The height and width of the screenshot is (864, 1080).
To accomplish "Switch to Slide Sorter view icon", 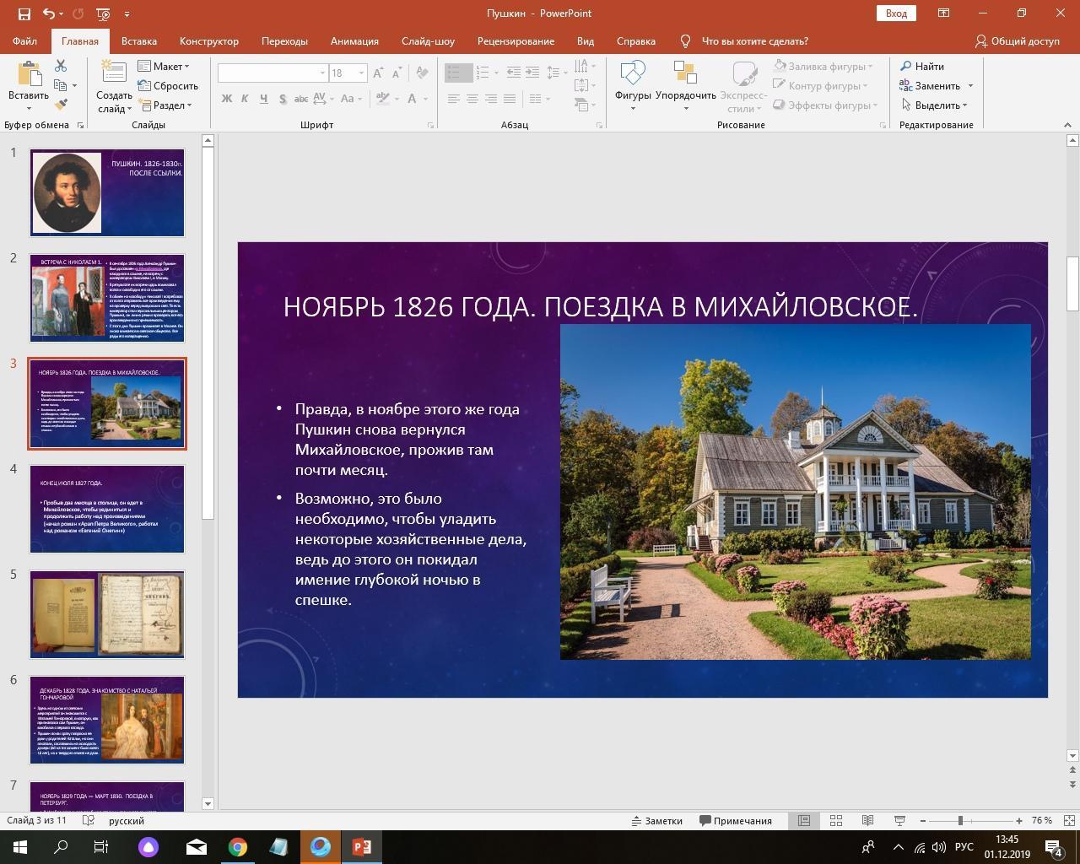I will click(836, 821).
